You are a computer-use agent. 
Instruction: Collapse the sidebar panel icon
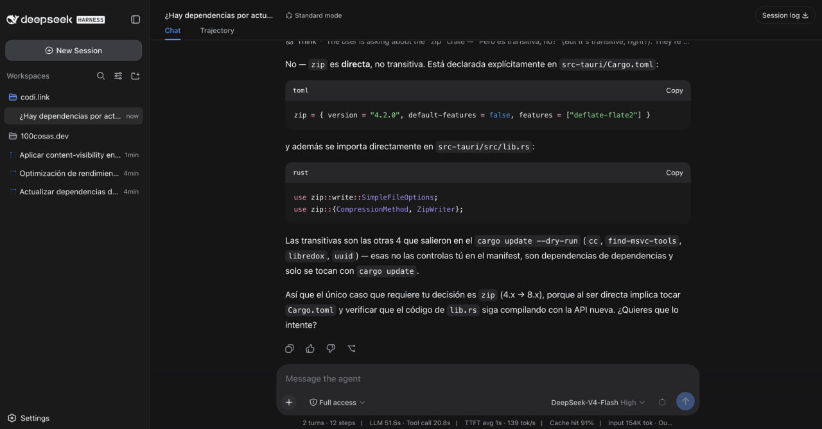pos(136,19)
